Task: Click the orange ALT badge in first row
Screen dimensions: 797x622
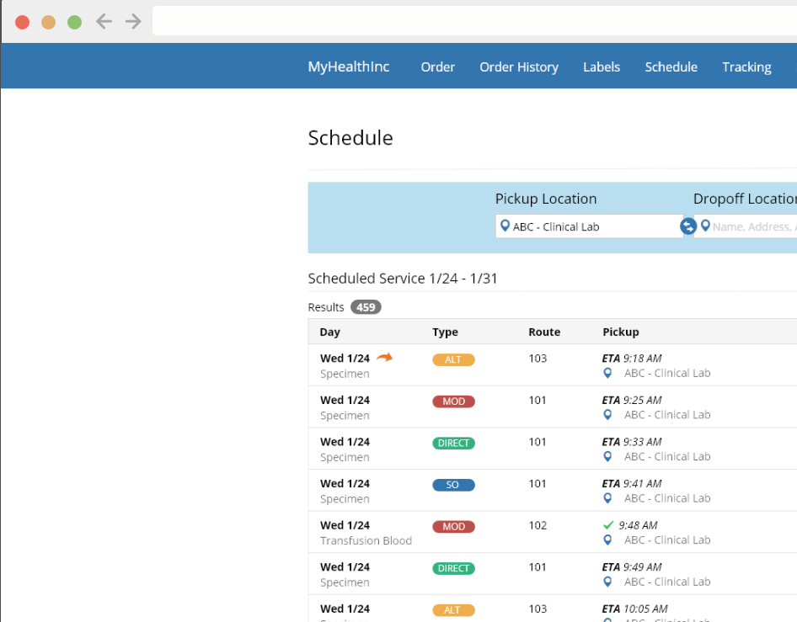Action: coord(453,359)
